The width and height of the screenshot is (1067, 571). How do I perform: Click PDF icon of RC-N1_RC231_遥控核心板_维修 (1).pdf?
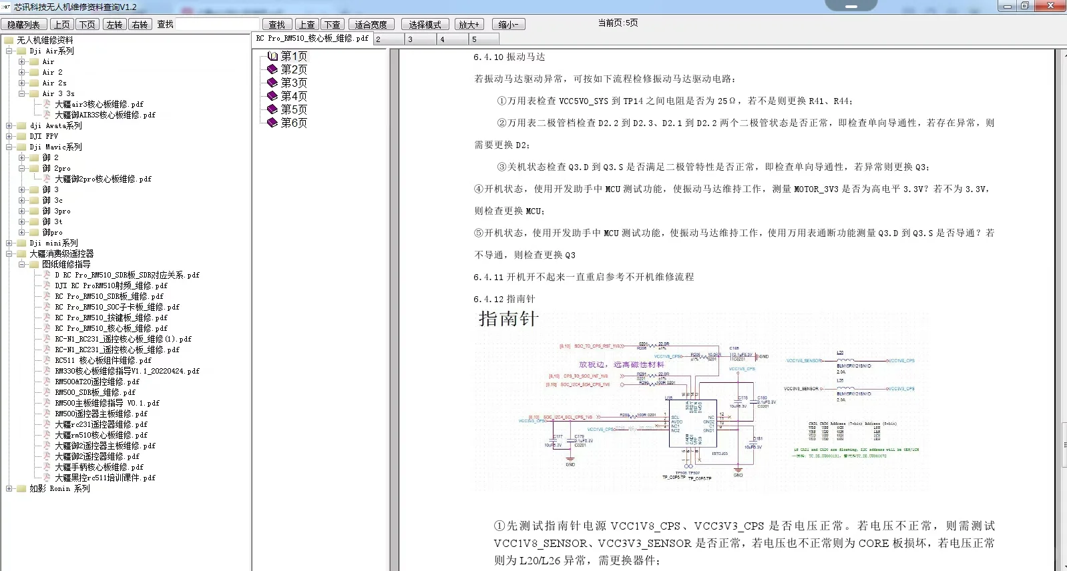[47, 339]
